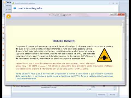Maximize the Informazioni e suggerimenti dialog
Screen dimensions: 131x98
tap(115, 14)
